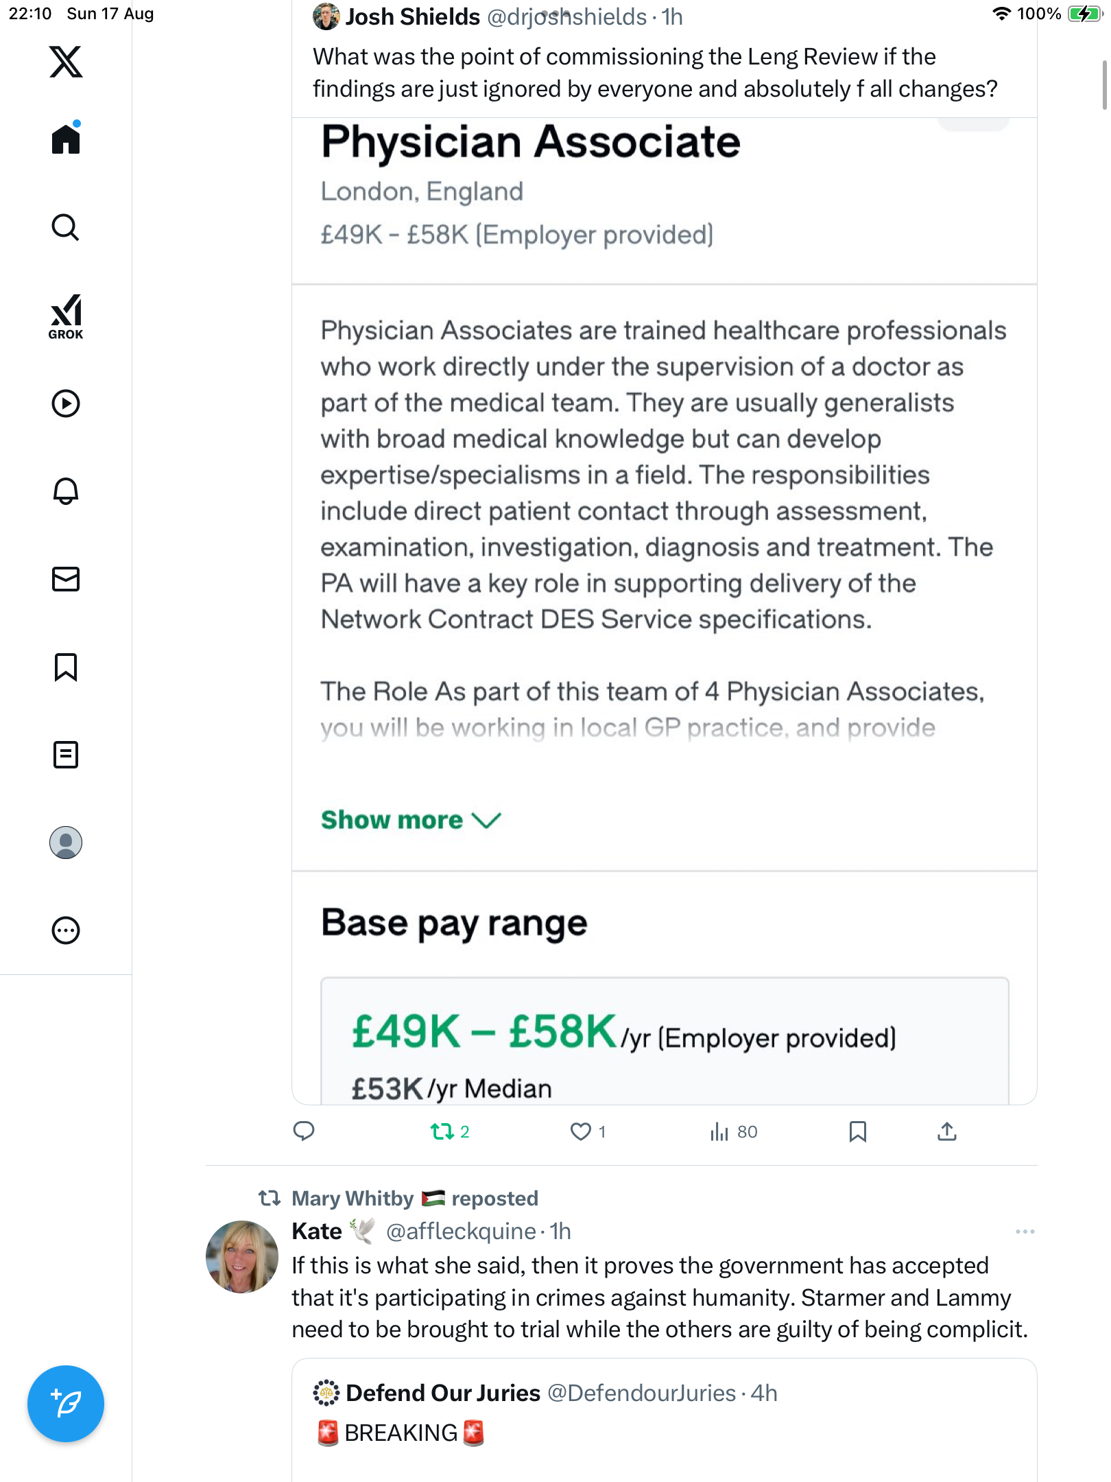
Task: Open the video play tab
Action: (66, 403)
